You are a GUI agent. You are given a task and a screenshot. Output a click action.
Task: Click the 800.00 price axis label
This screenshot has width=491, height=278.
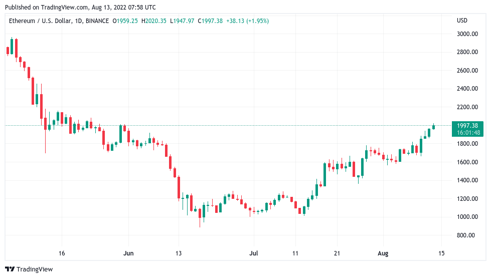(x=467, y=235)
